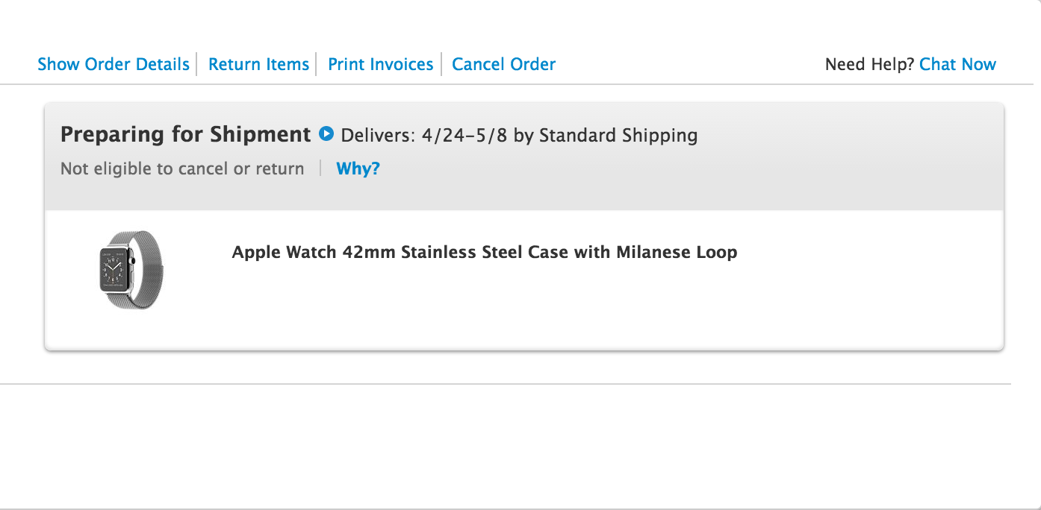The height and width of the screenshot is (510, 1041).
Task: Click the Standard Shipping text
Action: tap(618, 136)
